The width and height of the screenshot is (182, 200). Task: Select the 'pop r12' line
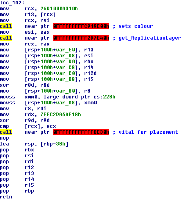pyautogui.click(x=17, y=167)
